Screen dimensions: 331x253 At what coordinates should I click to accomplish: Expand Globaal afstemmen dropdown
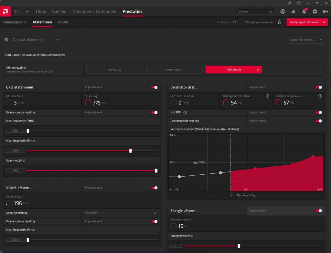[58, 40]
